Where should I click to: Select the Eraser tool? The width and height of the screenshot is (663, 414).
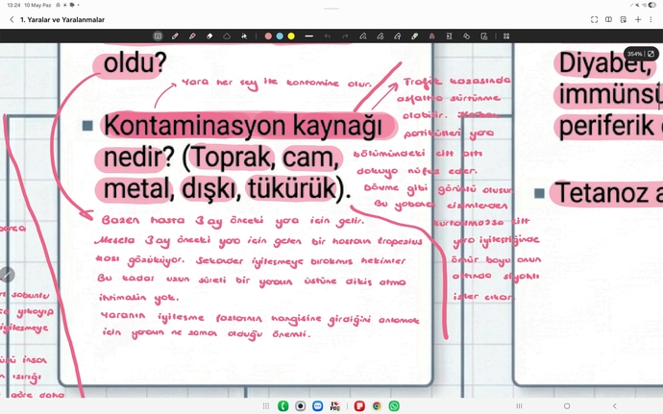pyautogui.click(x=209, y=37)
